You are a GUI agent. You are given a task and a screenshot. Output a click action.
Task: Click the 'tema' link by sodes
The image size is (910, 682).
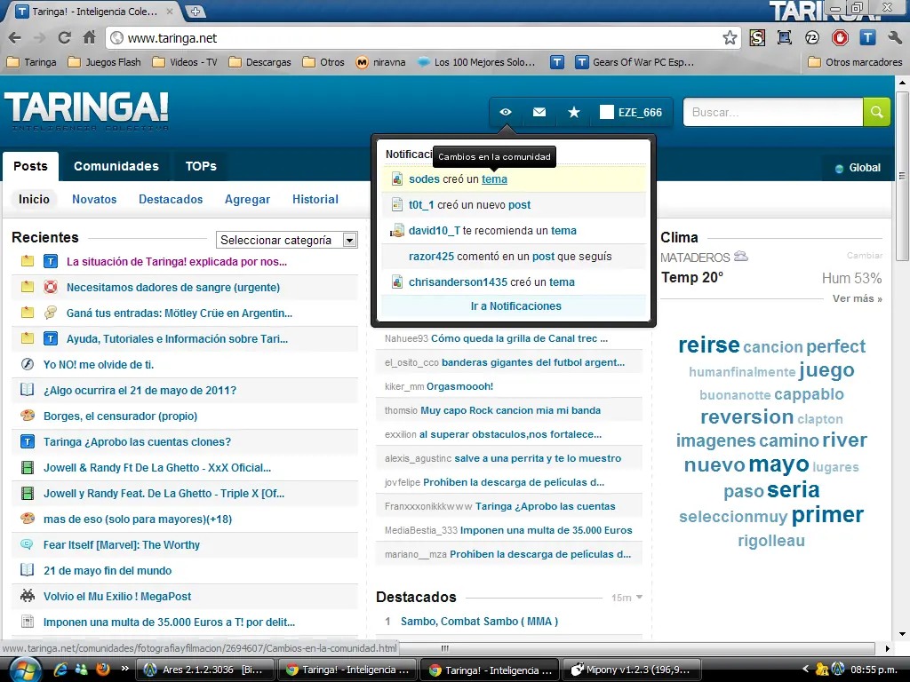click(494, 179)
